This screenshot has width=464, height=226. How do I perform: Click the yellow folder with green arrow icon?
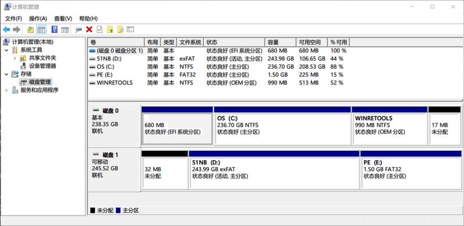(x=110, y=29)
